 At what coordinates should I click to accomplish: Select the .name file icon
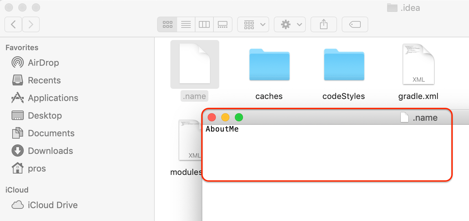click(194, 64)
